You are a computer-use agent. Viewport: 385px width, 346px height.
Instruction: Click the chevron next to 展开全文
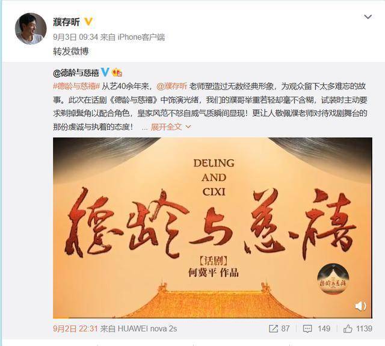pos(188,127)
